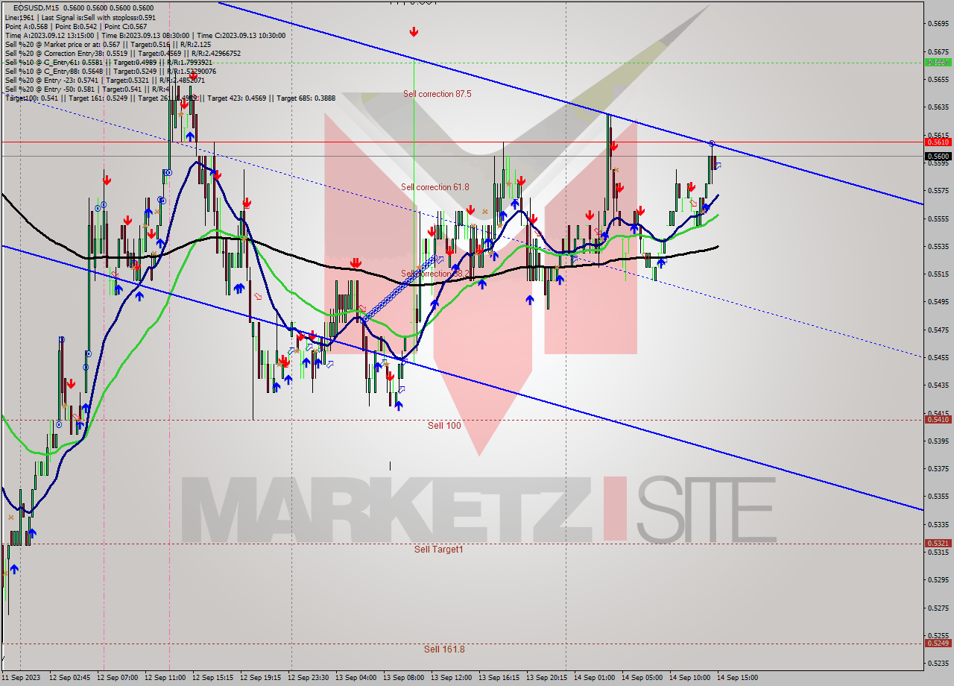Click the 0.5655 price axis label
Image resolution: width=954 pixels, height=686 pixels.
(938, 79)
